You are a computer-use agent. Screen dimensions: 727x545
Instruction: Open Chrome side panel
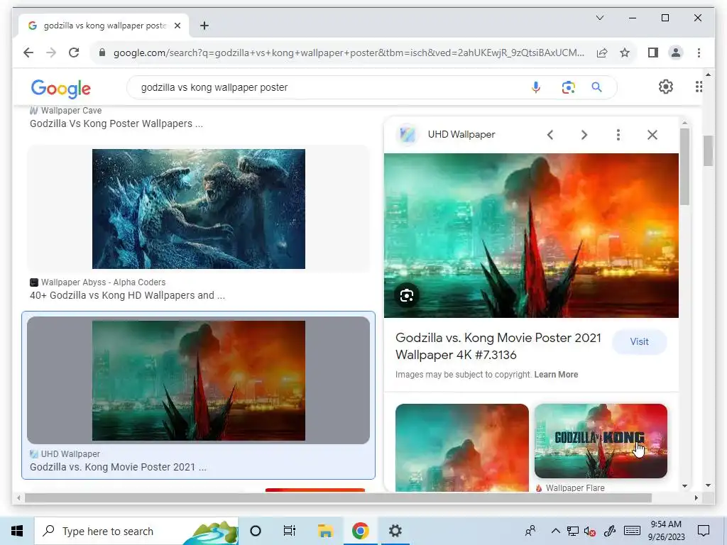[653, 53]
